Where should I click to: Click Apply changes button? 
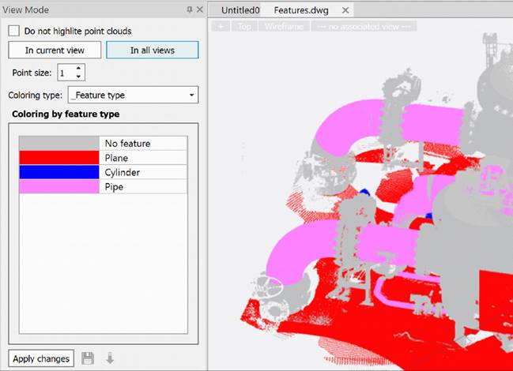(x=41, y=358)
